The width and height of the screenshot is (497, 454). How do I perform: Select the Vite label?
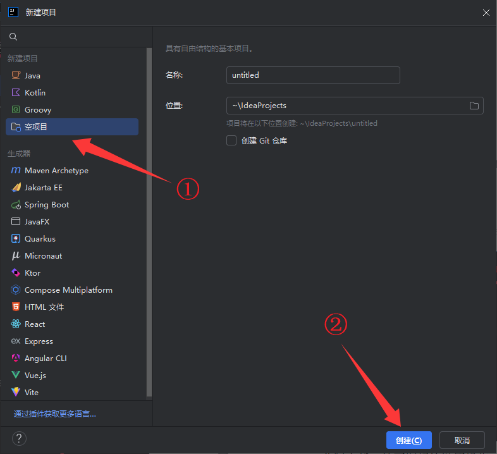[32, 393]
